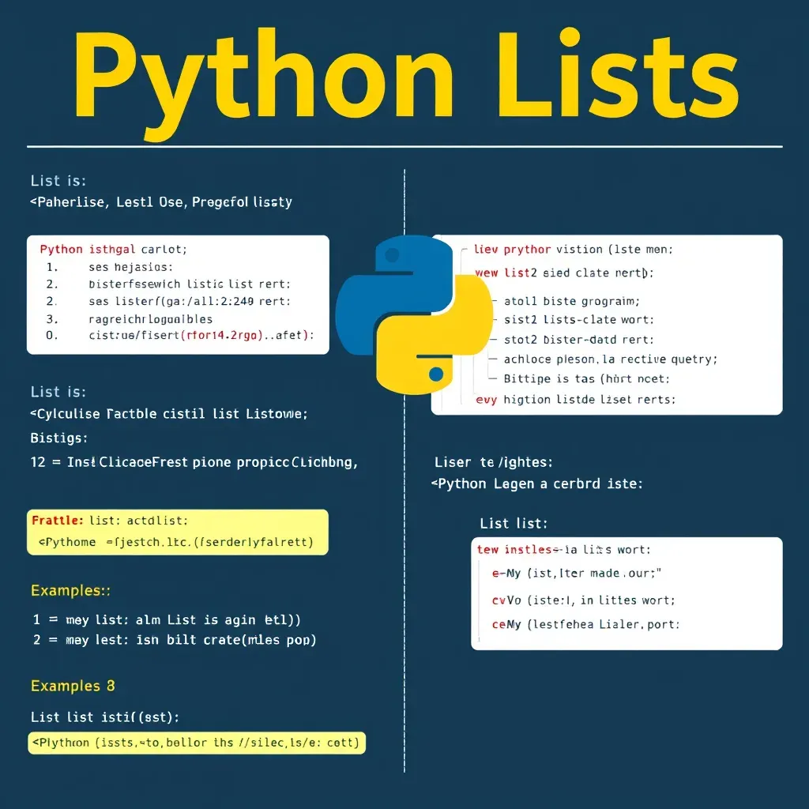Select line "1 = mey list: alm List is agin"
This screenshot has width=809, height=809.
click(167, 619)
